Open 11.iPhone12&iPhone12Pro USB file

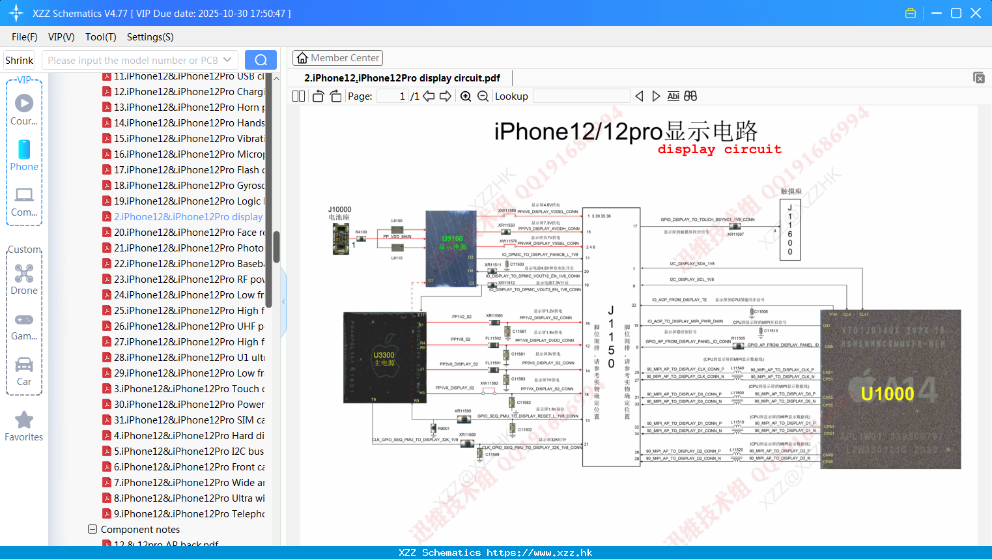coord(184,76)
